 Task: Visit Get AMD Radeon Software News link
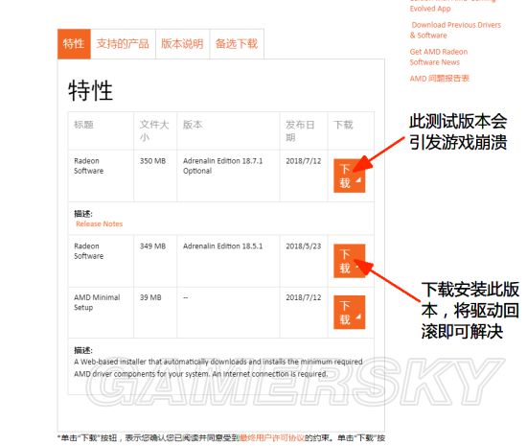coord(439,57)
